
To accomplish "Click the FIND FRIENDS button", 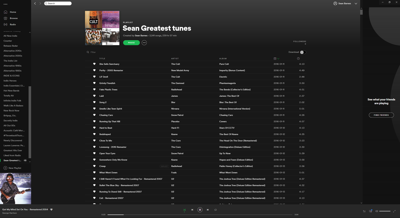I will click(381, 115).
